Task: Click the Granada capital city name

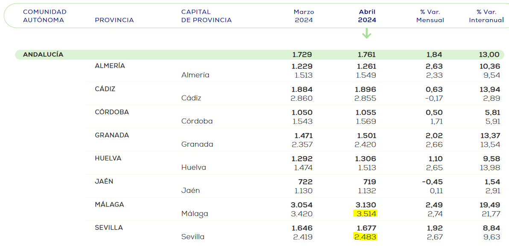Action: click(197, 145)
